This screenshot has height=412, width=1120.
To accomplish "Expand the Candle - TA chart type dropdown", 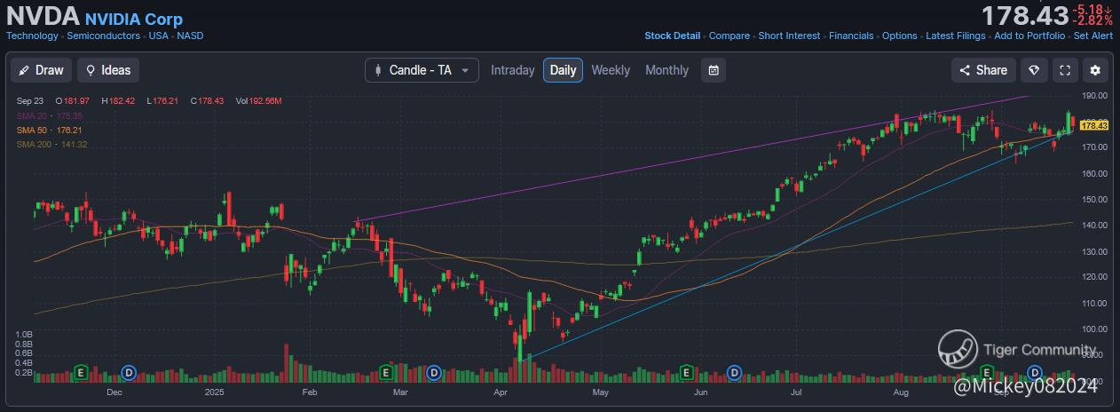I will (x=422, y=70).
